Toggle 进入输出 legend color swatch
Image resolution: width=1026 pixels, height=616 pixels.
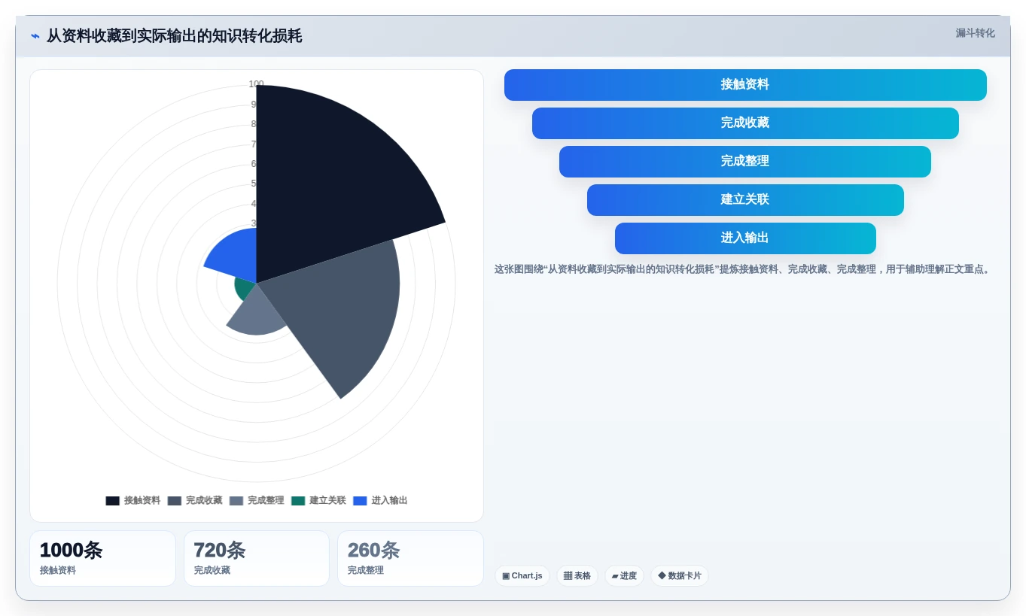(x=360, y=501)
